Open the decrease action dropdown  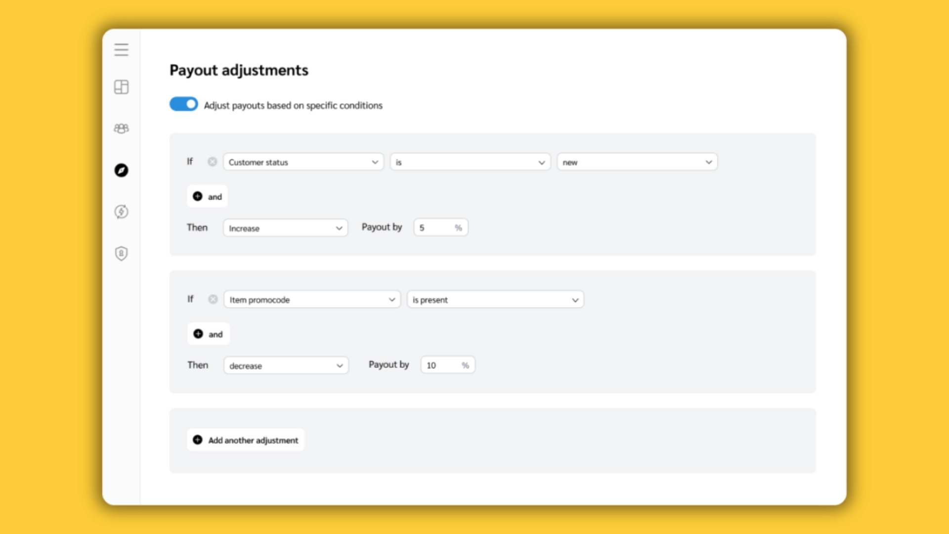286,365
